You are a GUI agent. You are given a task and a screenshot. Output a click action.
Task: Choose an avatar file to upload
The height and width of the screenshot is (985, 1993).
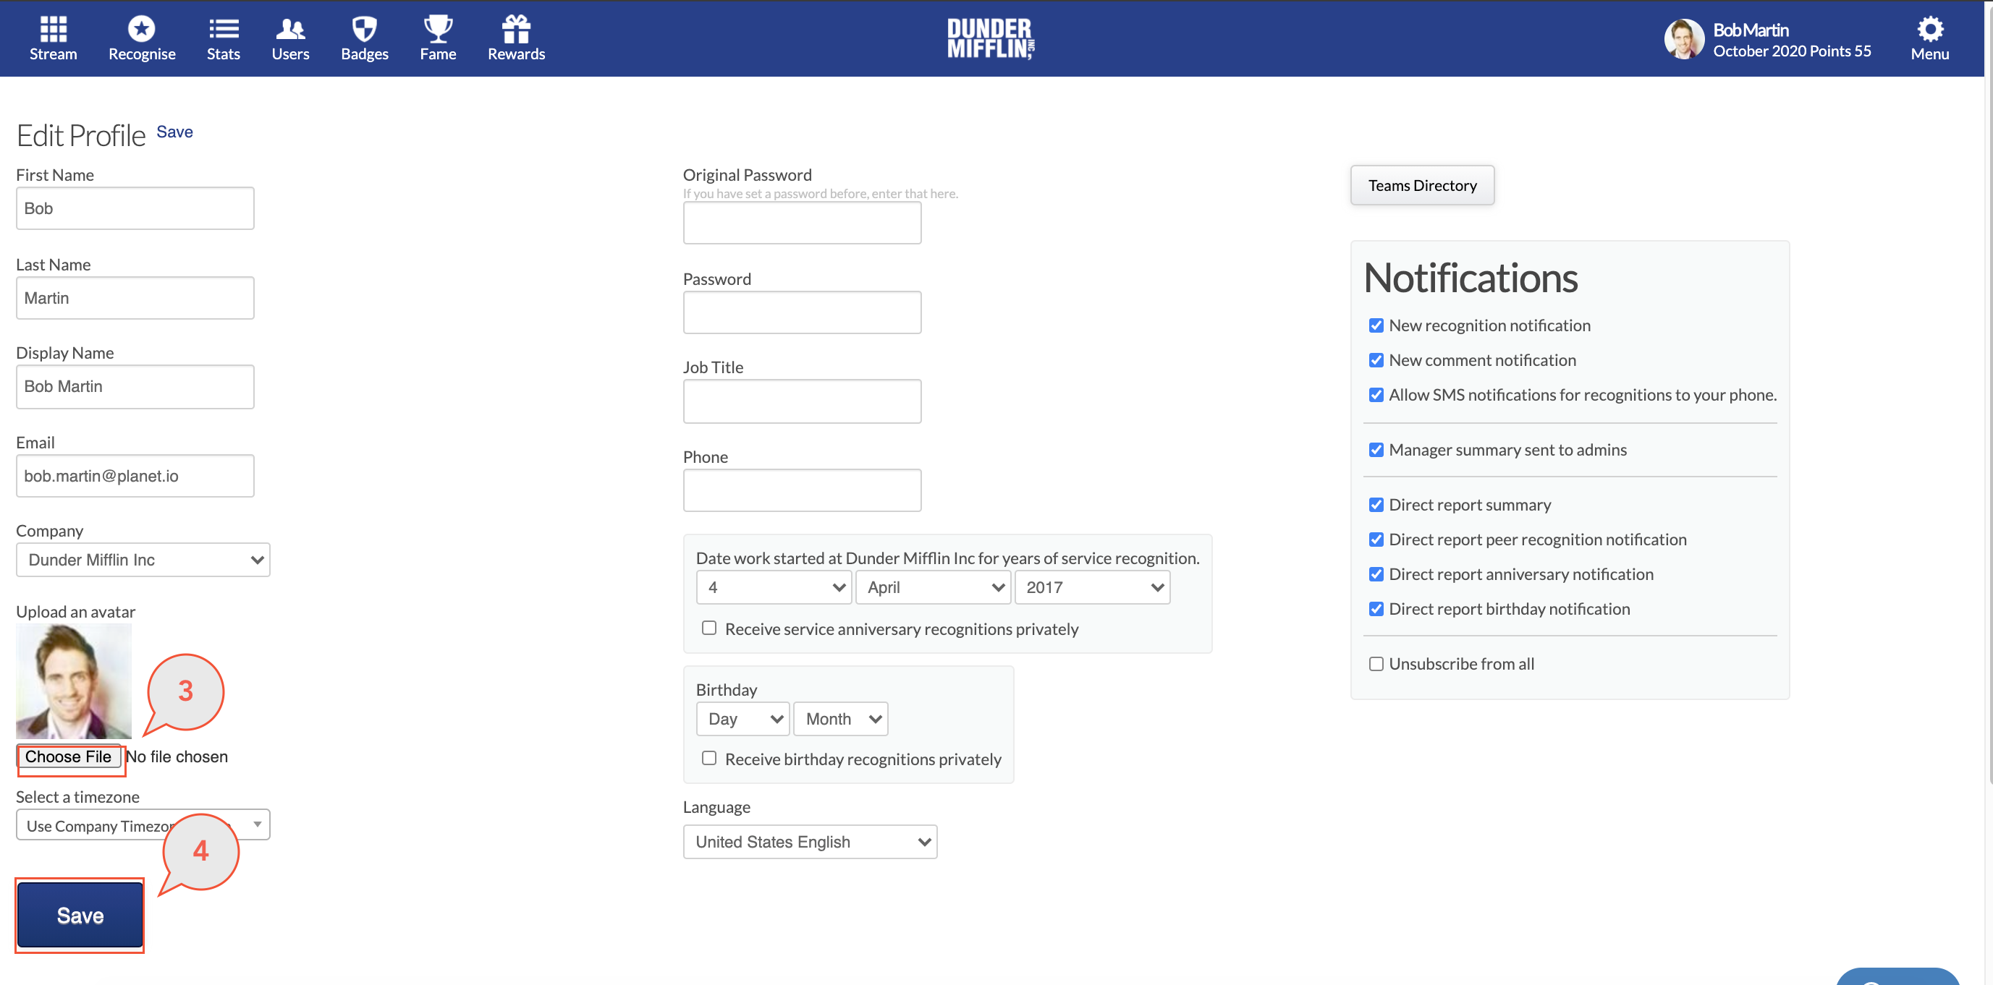(69, 756)
